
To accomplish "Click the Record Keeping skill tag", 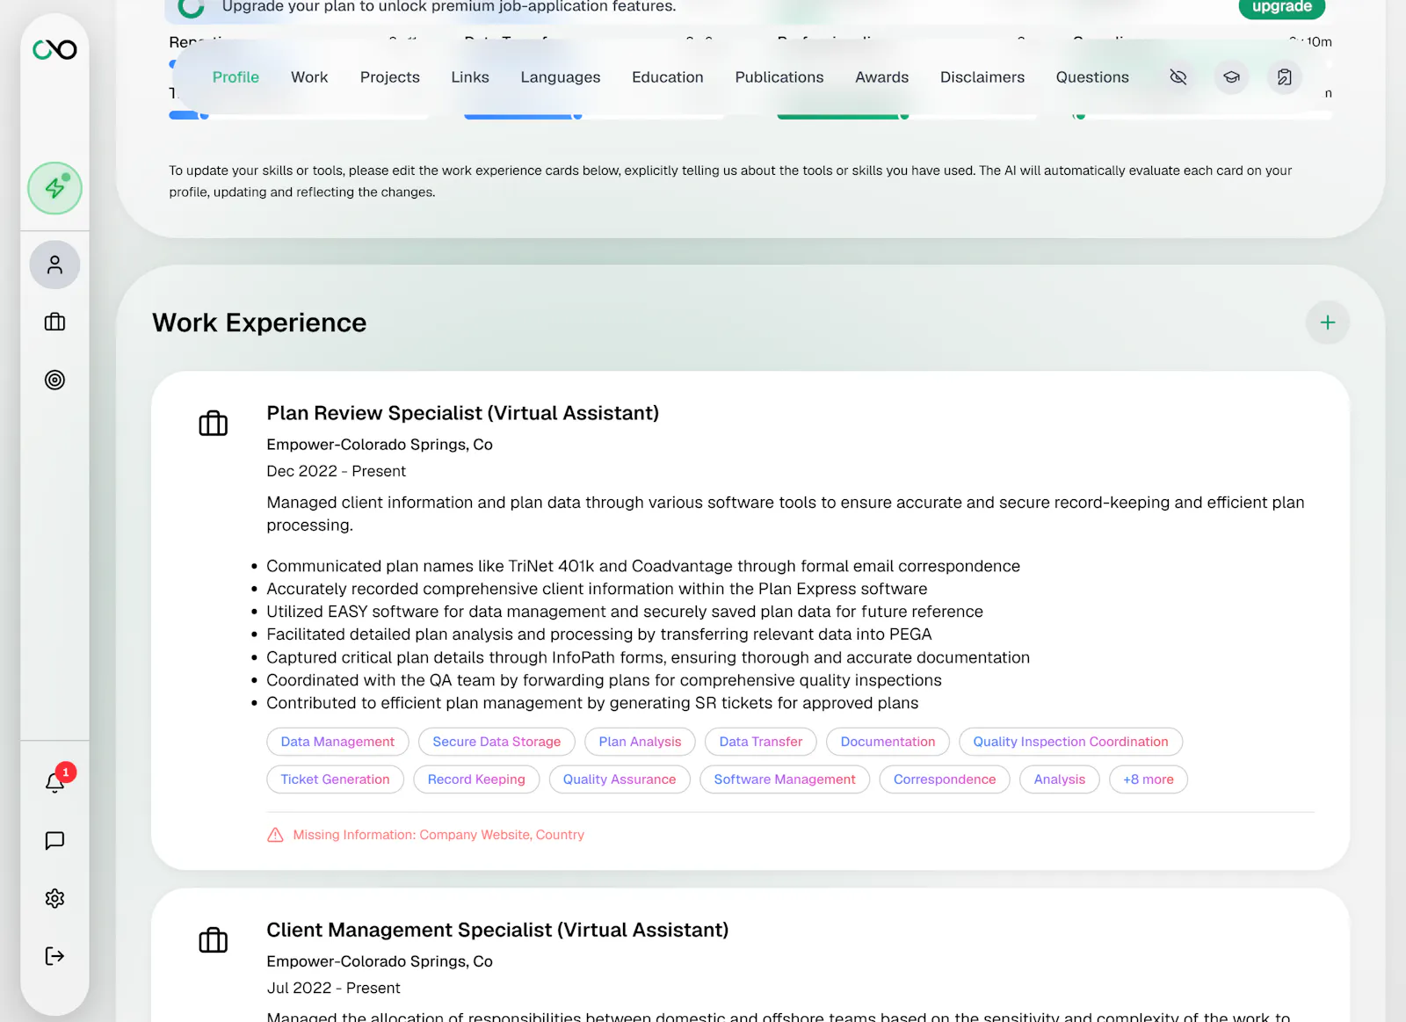I will click(x=476, y=779).
